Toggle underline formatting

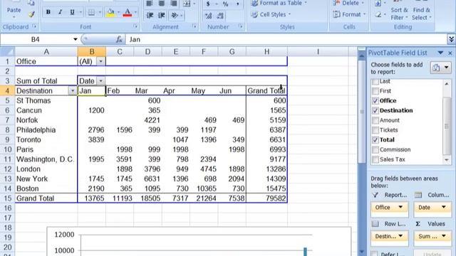click(x=72, y=12)
